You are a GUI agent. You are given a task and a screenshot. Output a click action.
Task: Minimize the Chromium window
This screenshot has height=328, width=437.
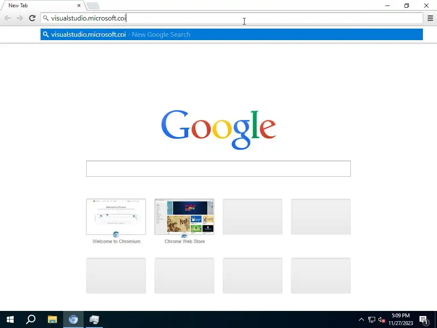click(387, 6)
